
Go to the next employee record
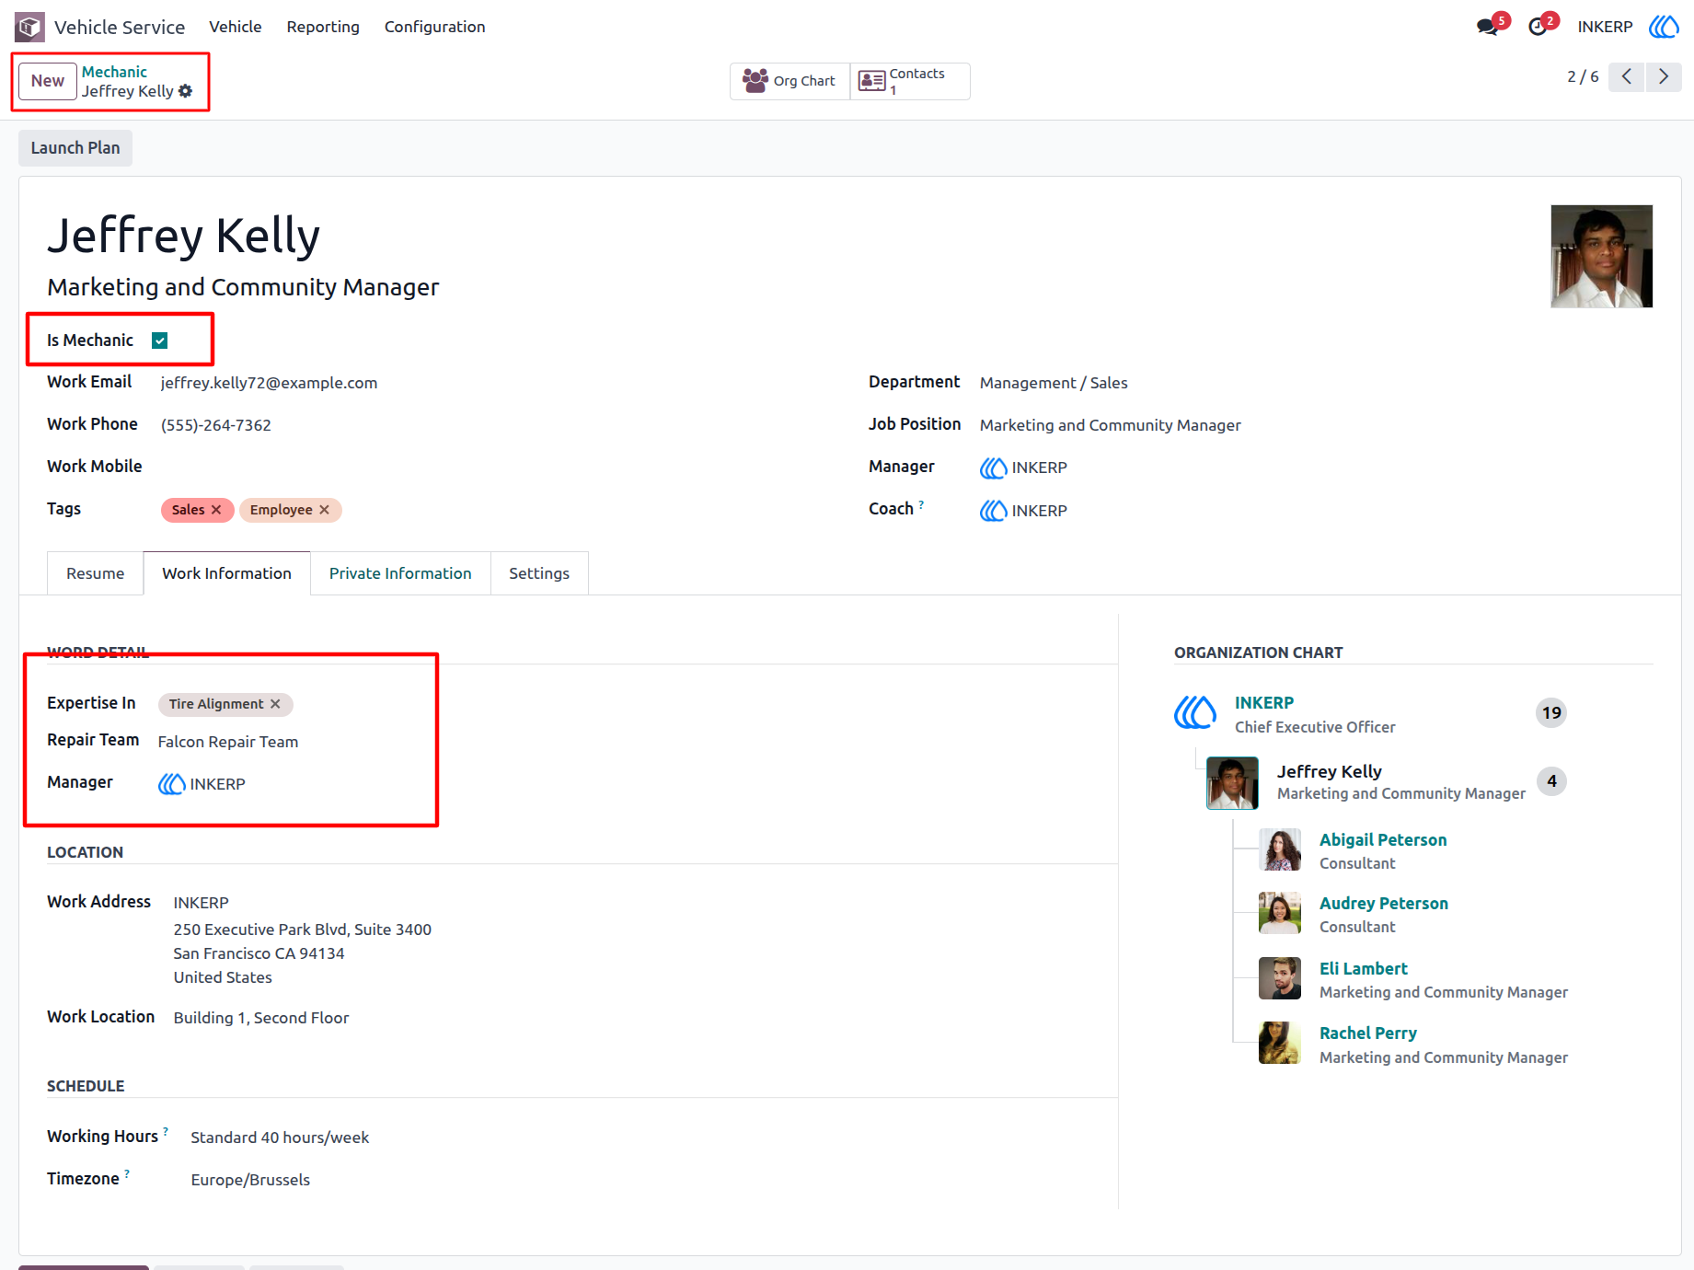[x=1664, y=76]
